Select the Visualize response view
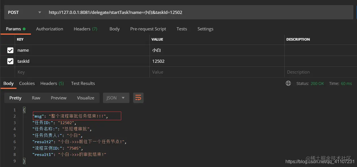Image resolution: width=357 pixels, height=167 pixels. (x=86, y=98)
